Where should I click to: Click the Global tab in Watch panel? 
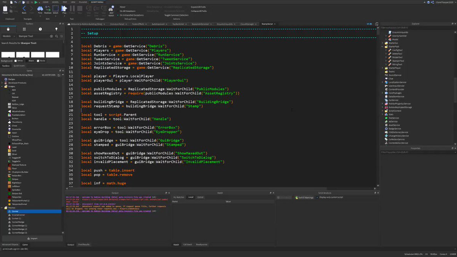coord(200,197)
